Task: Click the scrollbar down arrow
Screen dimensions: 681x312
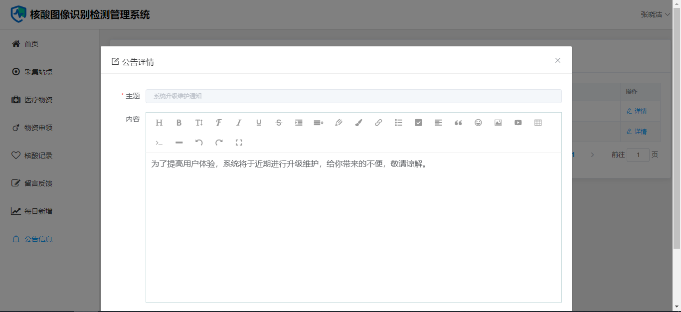Action: (x=677, y=307)
